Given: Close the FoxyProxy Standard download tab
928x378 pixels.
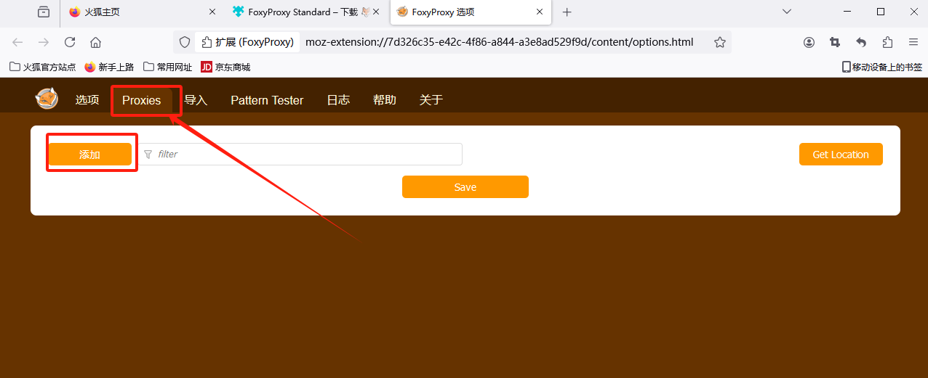Looking at the screenshot, I should point(376,12).
